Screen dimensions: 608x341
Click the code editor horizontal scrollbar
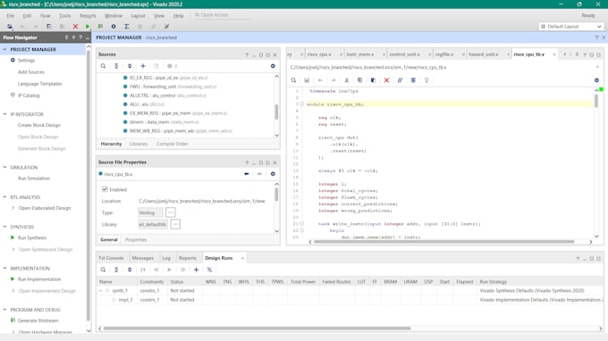pos(444,242)
